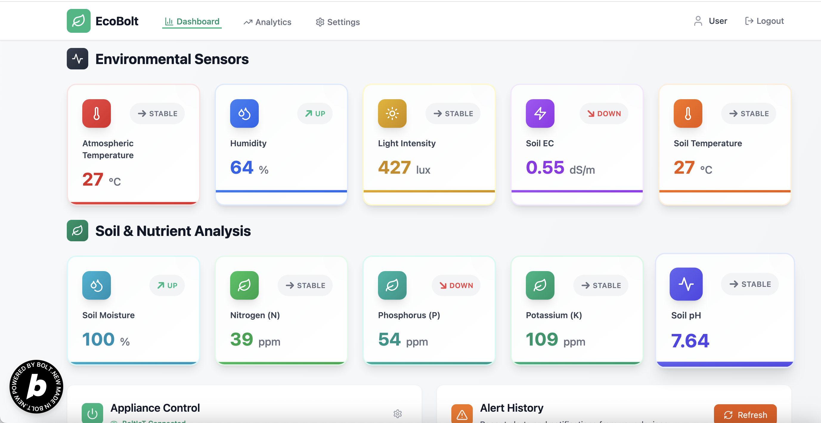The width and height of the screenshot is (821, 423).
Task: Click the Appliance Control power icon
Action: (x=92, y=413)
